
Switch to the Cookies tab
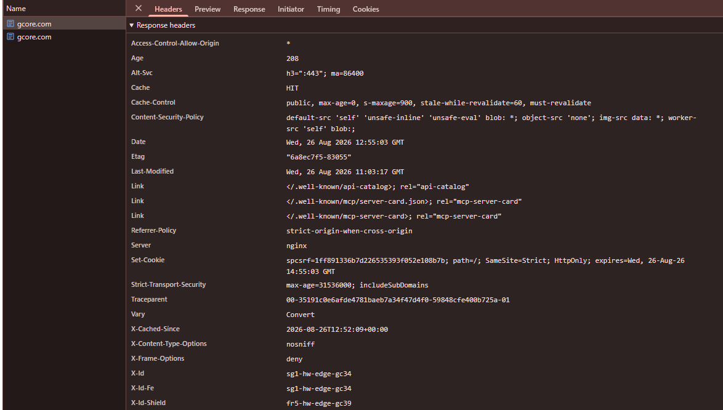(366, 9)
